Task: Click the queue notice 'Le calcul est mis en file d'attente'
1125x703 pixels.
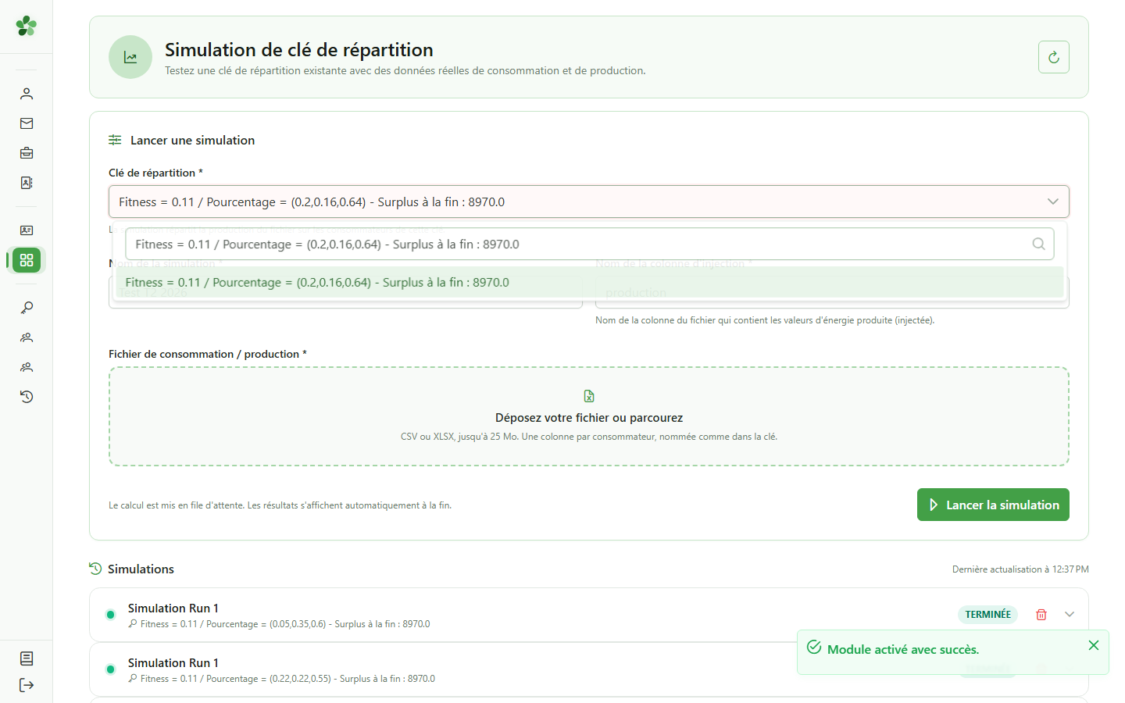Action: [x=280, y=505]
